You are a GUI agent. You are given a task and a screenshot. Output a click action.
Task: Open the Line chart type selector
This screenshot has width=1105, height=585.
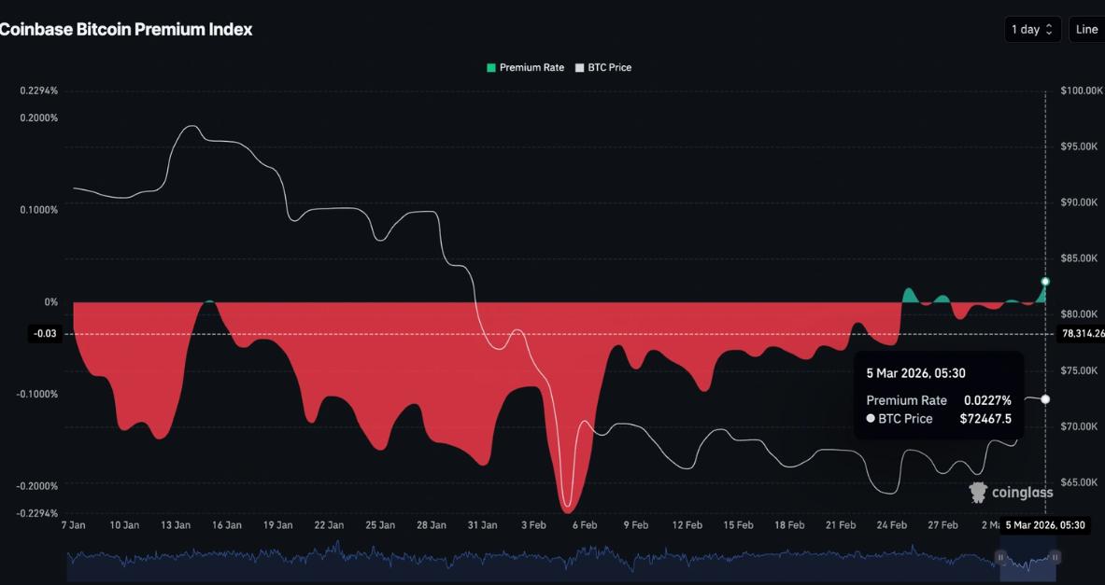(x=1086, y=29)
